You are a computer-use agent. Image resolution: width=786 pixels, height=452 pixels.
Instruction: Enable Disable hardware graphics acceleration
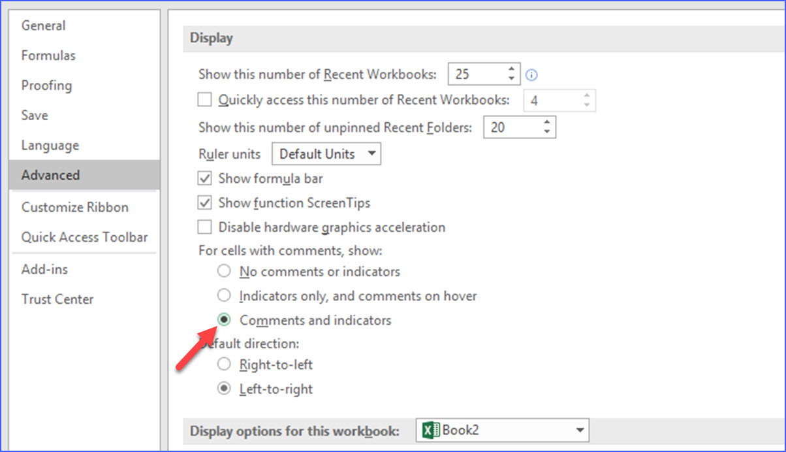click(204, 227)
